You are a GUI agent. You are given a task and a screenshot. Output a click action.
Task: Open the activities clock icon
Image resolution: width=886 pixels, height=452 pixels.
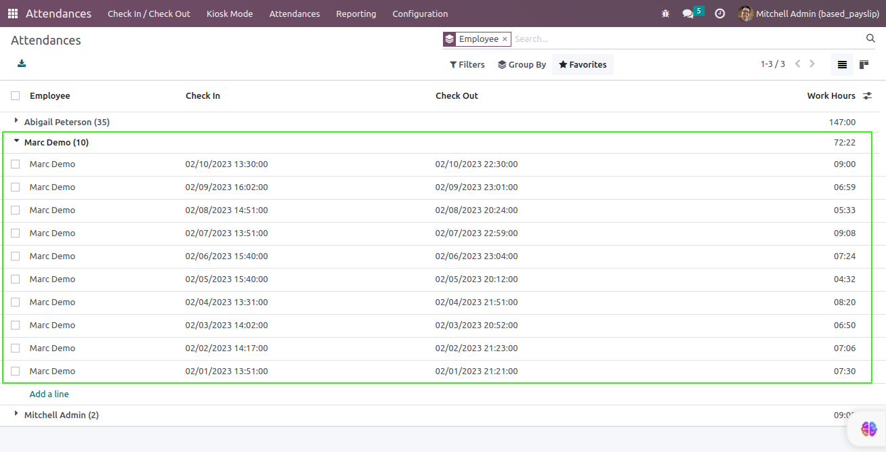pos(720,14)
